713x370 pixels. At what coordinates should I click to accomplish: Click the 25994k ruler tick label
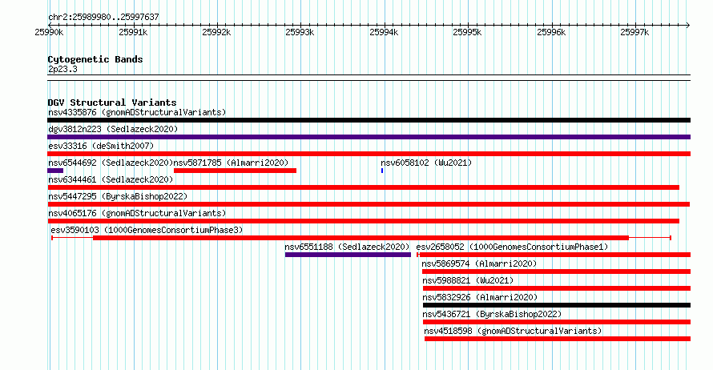pyautogui.click(x=384, y=32)
